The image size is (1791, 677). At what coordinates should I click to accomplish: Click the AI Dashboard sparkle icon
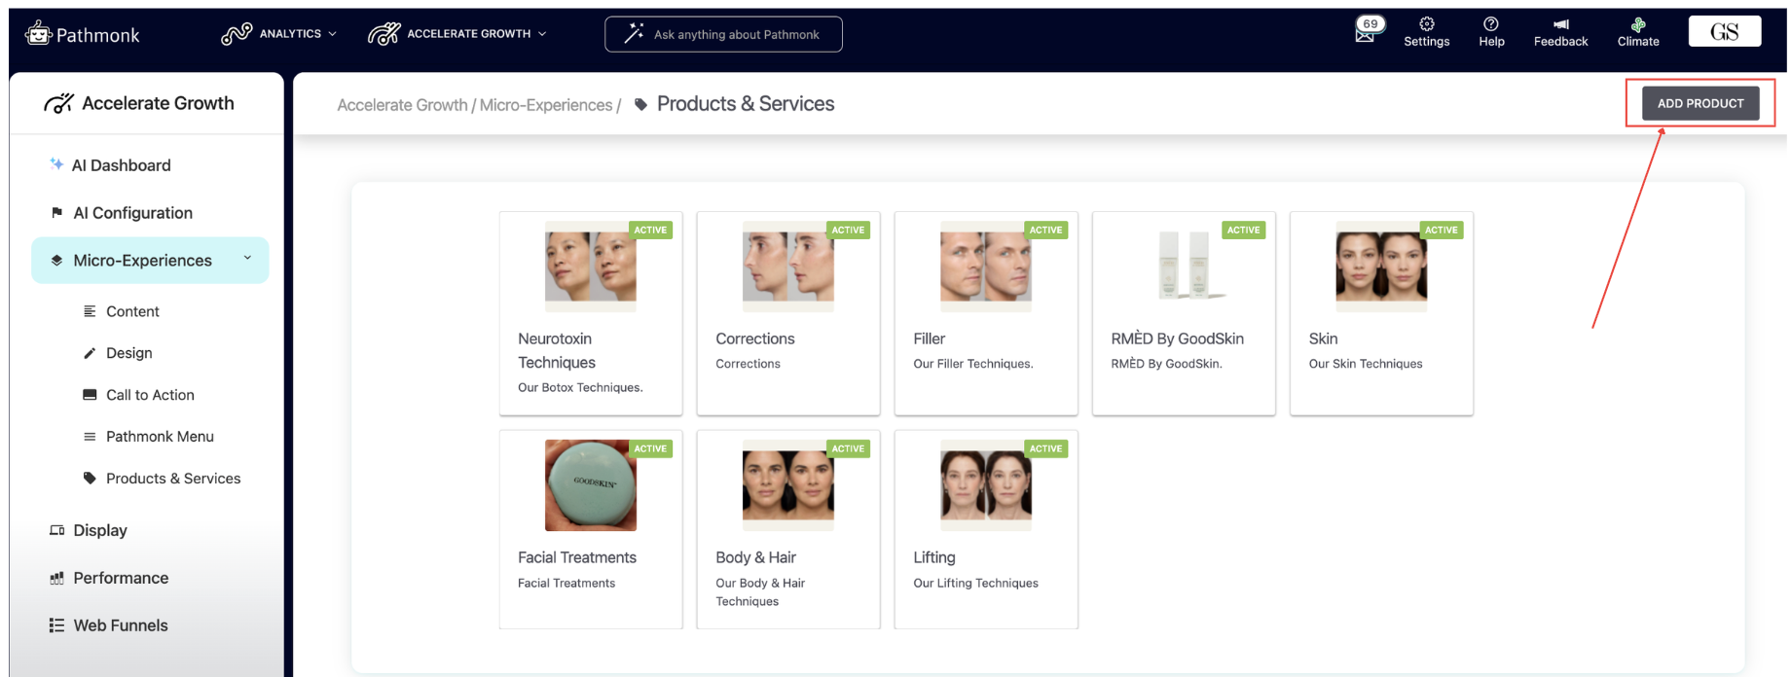tap(56, 164)
